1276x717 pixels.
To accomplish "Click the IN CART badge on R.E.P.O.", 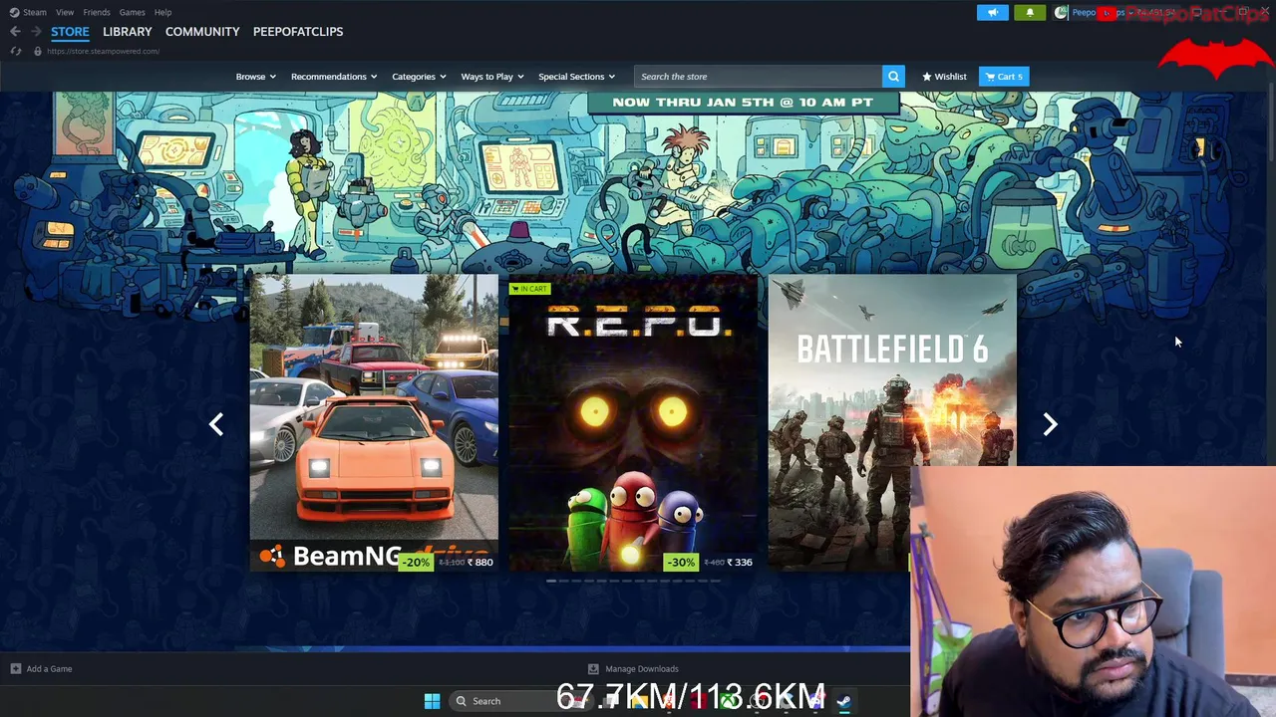I will tap(528, 289).
